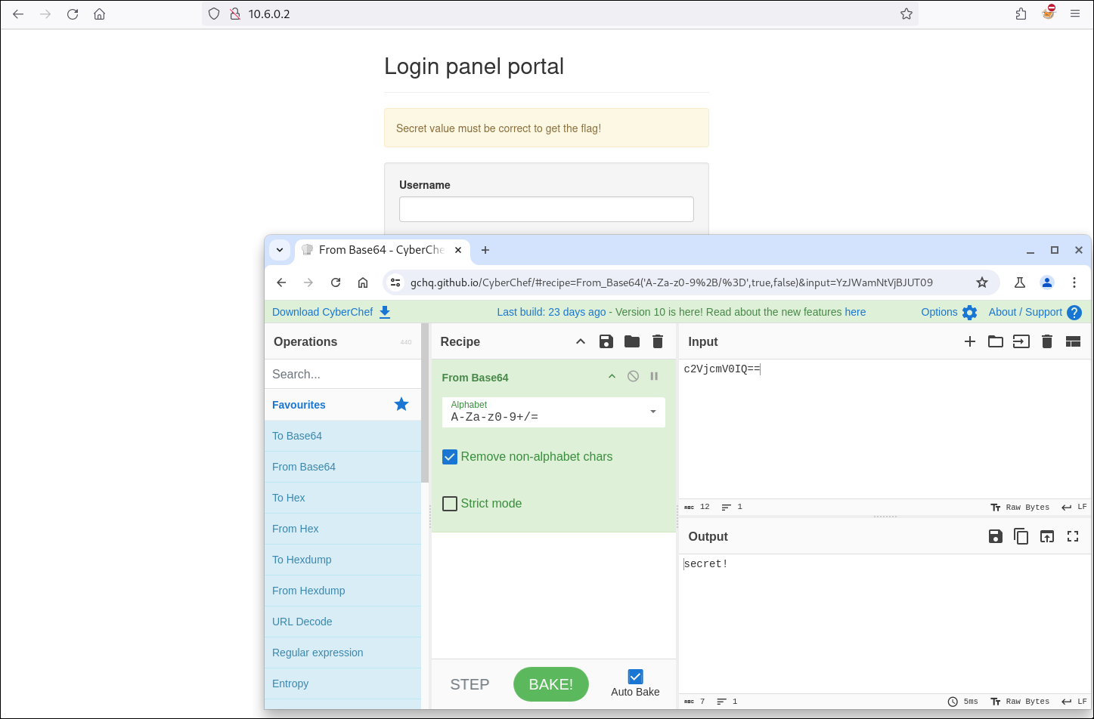Bookmark the 10.6.0.2 page in Firefox
Image resolution: width=1094 pixels, height=719 pixels.
907,14
